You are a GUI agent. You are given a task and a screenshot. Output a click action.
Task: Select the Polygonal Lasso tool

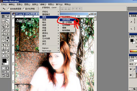pyautogui.click(x=4, y=24)
